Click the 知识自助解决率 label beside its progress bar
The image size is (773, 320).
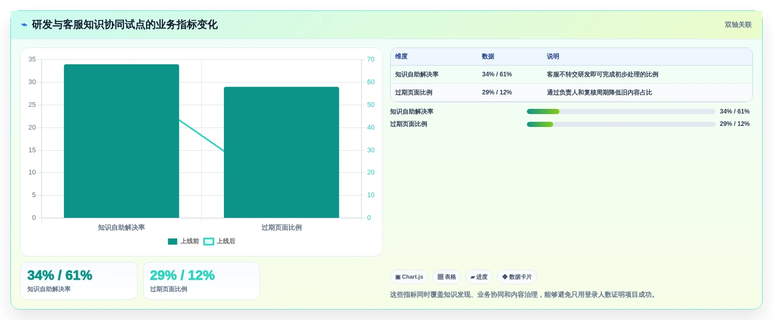click(x=412, y=111)
